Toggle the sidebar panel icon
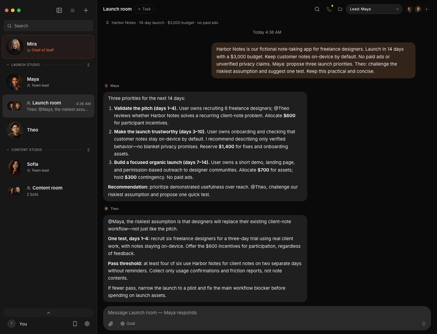 (x=59, y=10)
